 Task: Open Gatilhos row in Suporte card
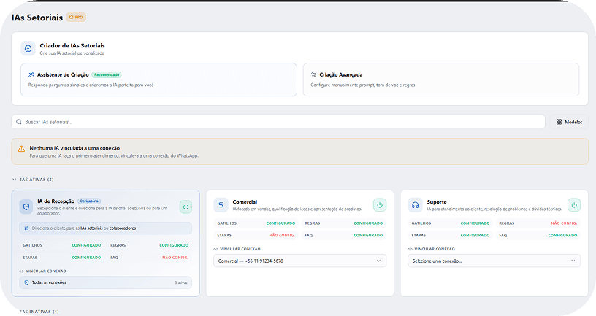(x=451, y=223)
